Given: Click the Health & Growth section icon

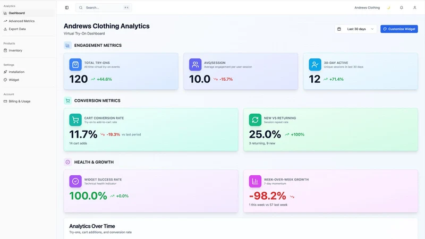Looking at the screenshot, I should 67,162.
